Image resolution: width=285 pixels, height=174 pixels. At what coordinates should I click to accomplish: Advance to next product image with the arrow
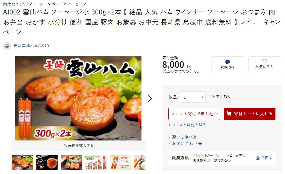pos(150,99)
